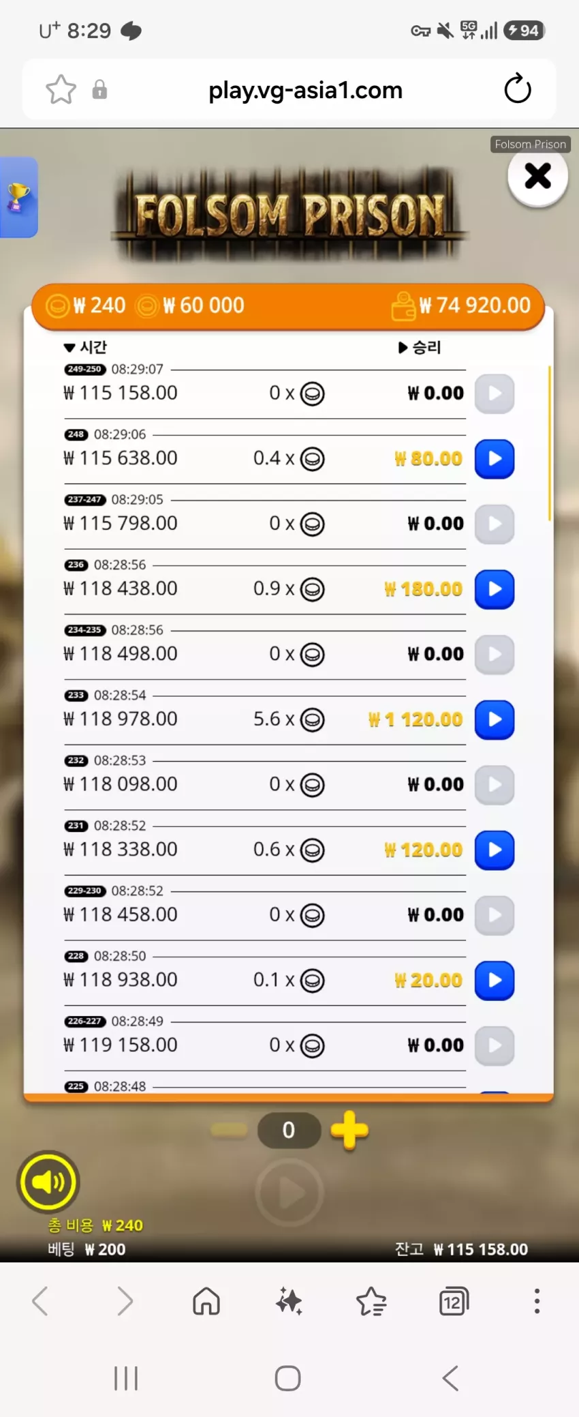579x1417 pixels.
Task: Open the trophy leaderboard side tab
Action: pyautogui.click(x=18, y=197)
